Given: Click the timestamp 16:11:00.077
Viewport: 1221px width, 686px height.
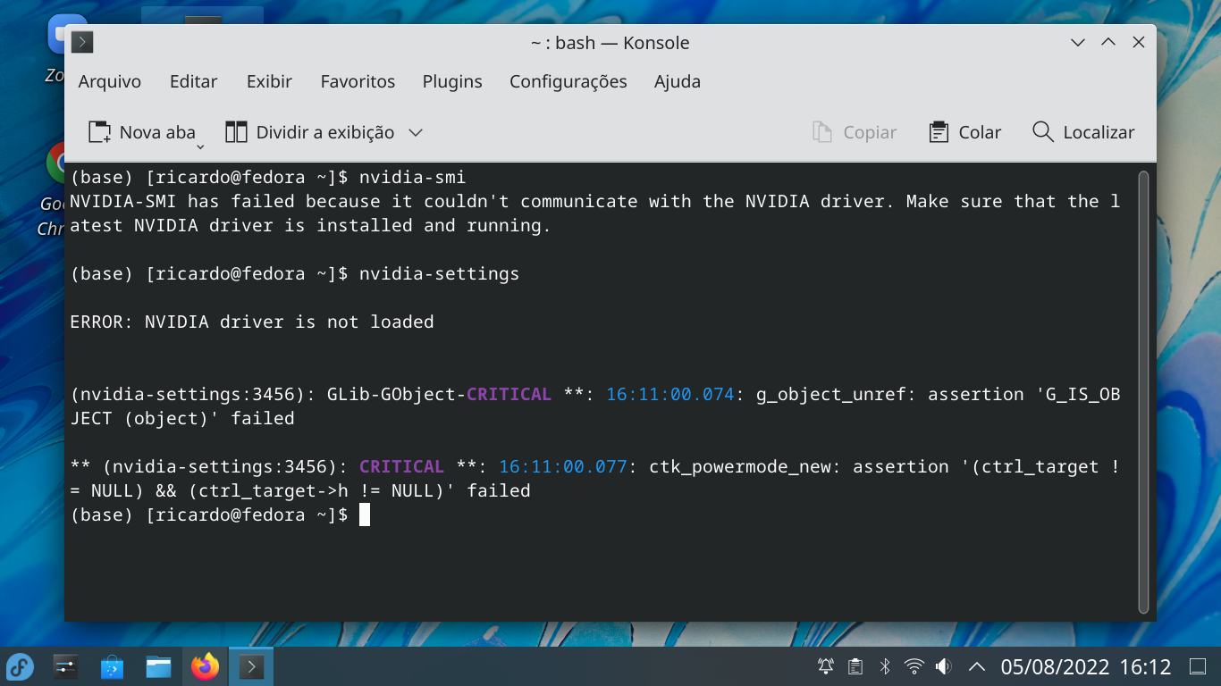Looking at the screenshot, I should pos(562,466).
